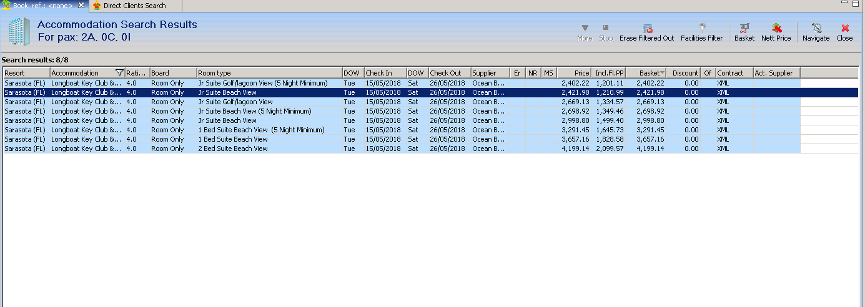Open the Facilities Filter funnel tool
The width and height of the screenshot is (865, 307).
pos(701,32)
